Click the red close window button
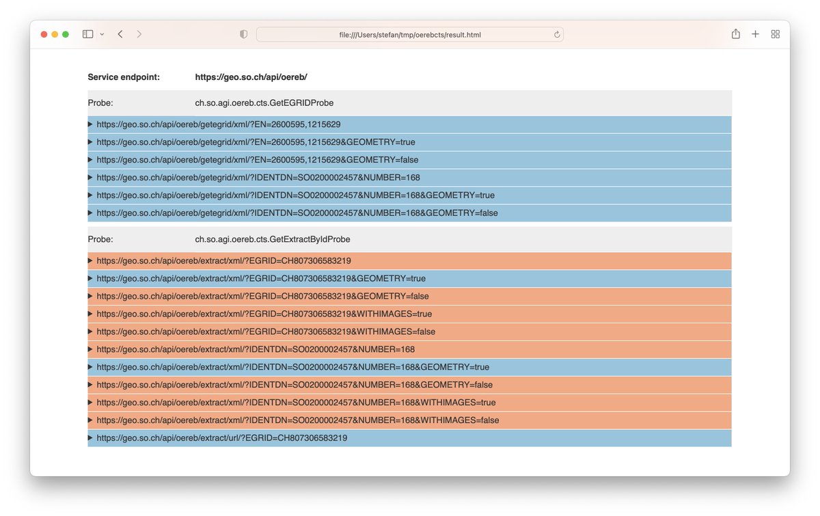Viewport: 820px width, 516px height. point(44,34)
